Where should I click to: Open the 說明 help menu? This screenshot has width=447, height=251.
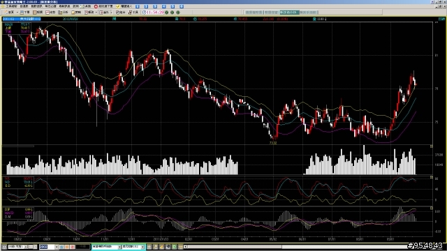click(75, 6)
